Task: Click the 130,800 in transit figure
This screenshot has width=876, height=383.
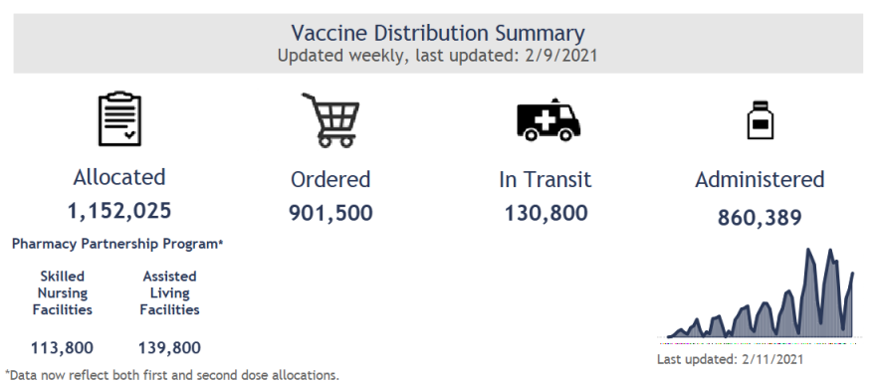Action: click(x=547, y=213)
